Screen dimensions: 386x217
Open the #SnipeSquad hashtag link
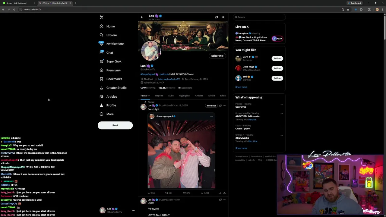click(x=147, y=74)
